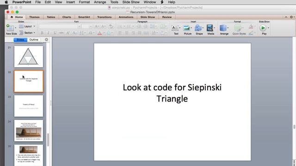Select slide 23 Towers of Hanoi thumbnail
The height and width of the screenshot is (166, 296).
(29, 106)
